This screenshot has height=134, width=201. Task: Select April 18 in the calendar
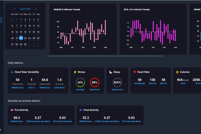click(34, 32)
